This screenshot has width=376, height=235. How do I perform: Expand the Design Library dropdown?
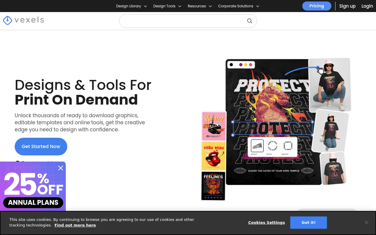tap(131, 6)
